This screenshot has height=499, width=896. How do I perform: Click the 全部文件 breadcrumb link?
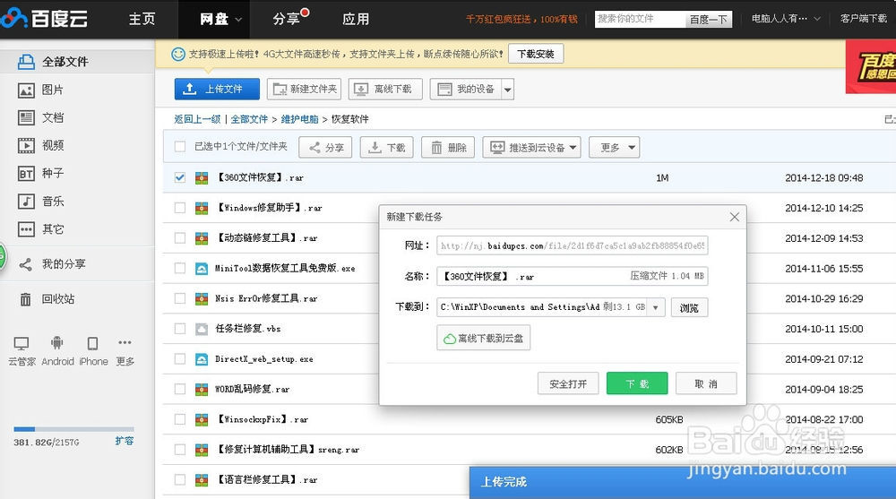point(249,119)
